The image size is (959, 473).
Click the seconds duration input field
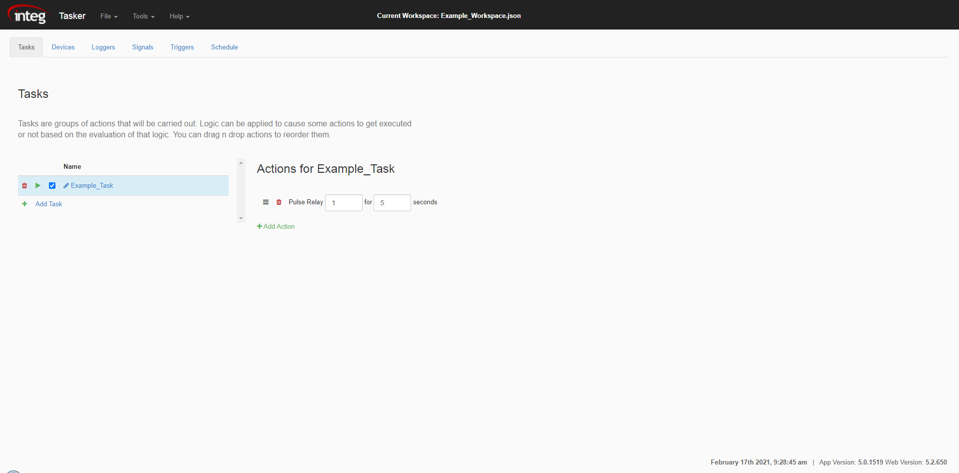coord(392,203)
